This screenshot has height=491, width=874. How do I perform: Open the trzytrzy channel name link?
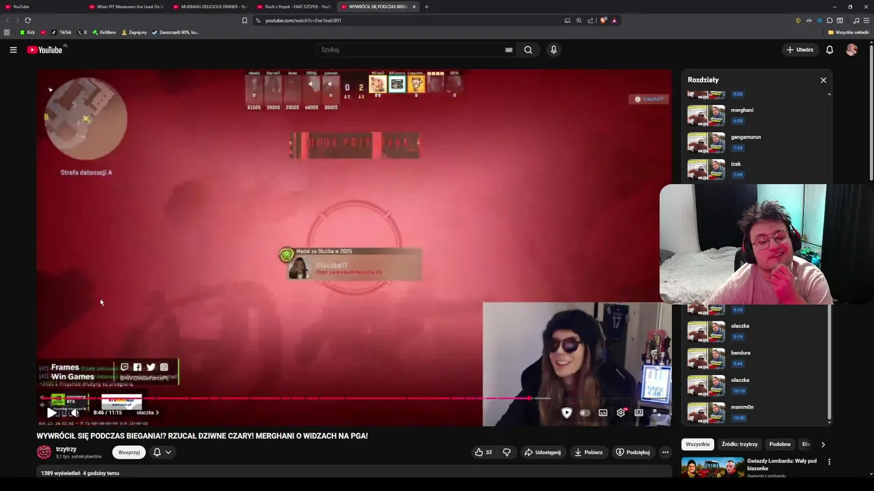pyautogui.click(x=66, y=449)
